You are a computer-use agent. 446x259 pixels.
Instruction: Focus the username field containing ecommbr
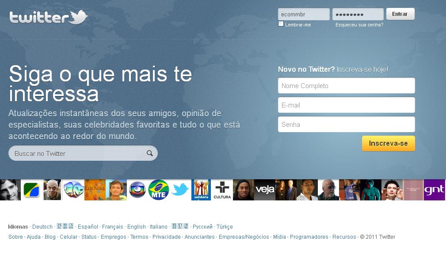tap(304, 14)
